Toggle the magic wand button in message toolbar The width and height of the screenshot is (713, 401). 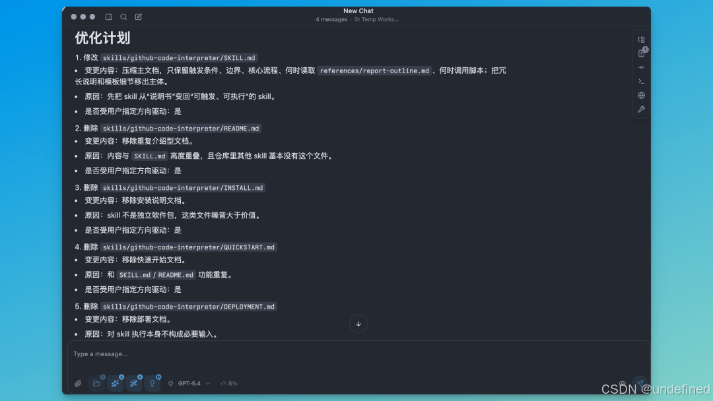tap(133, 383)
